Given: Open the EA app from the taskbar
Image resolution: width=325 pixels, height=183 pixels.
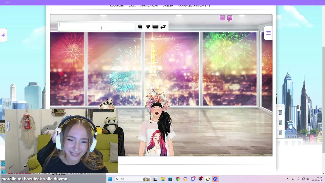Looking at the screenshot, I should click(x=215, y=179).
